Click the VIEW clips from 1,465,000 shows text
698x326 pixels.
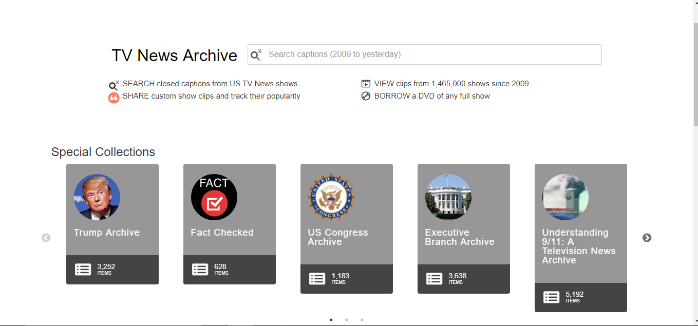pos(451,84)
